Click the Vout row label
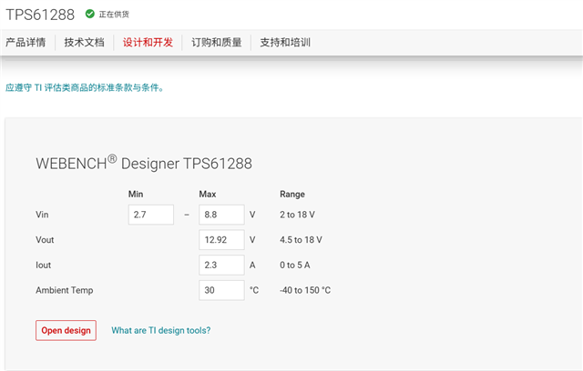Screen dimensions: 583x371 click(x=45, y=240)
